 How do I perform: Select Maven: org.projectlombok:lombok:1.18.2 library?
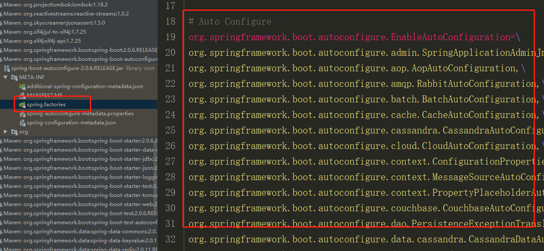tap(56, 4)
